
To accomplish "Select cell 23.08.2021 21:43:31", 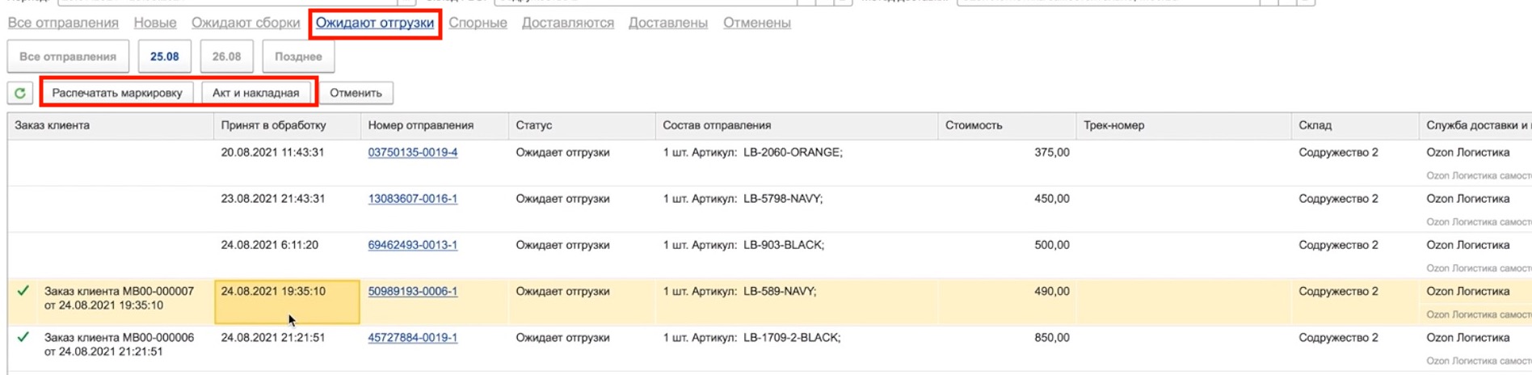I will pos(288,209).
